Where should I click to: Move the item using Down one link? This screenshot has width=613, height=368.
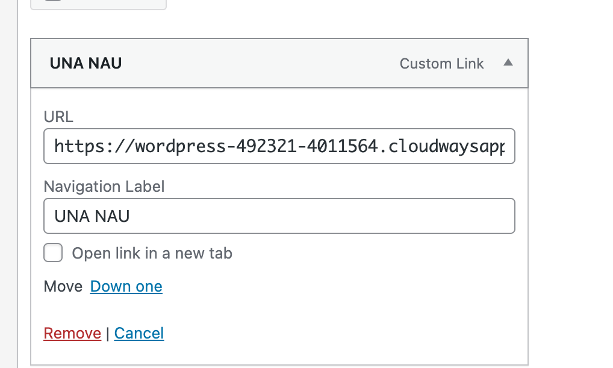pyautogui.click(x=126, y=286)
